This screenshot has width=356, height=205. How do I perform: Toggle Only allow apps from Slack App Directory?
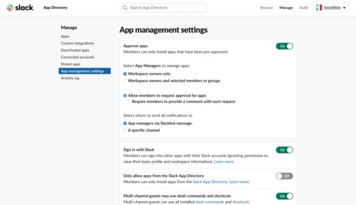click(284, 176)
